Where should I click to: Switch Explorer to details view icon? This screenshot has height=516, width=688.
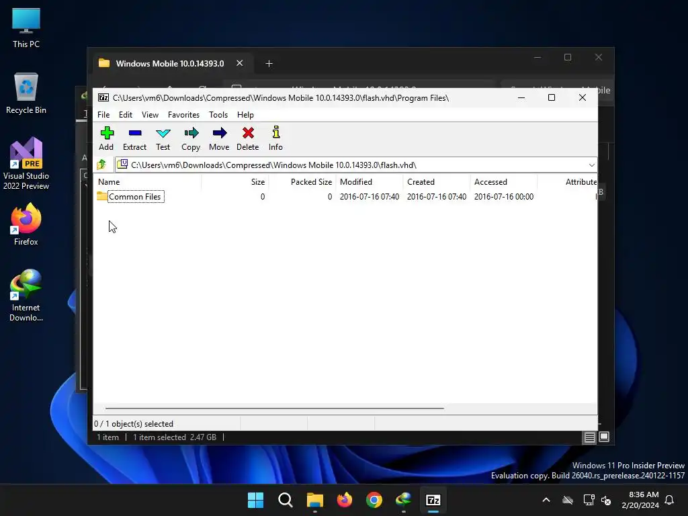coord(589,437)
